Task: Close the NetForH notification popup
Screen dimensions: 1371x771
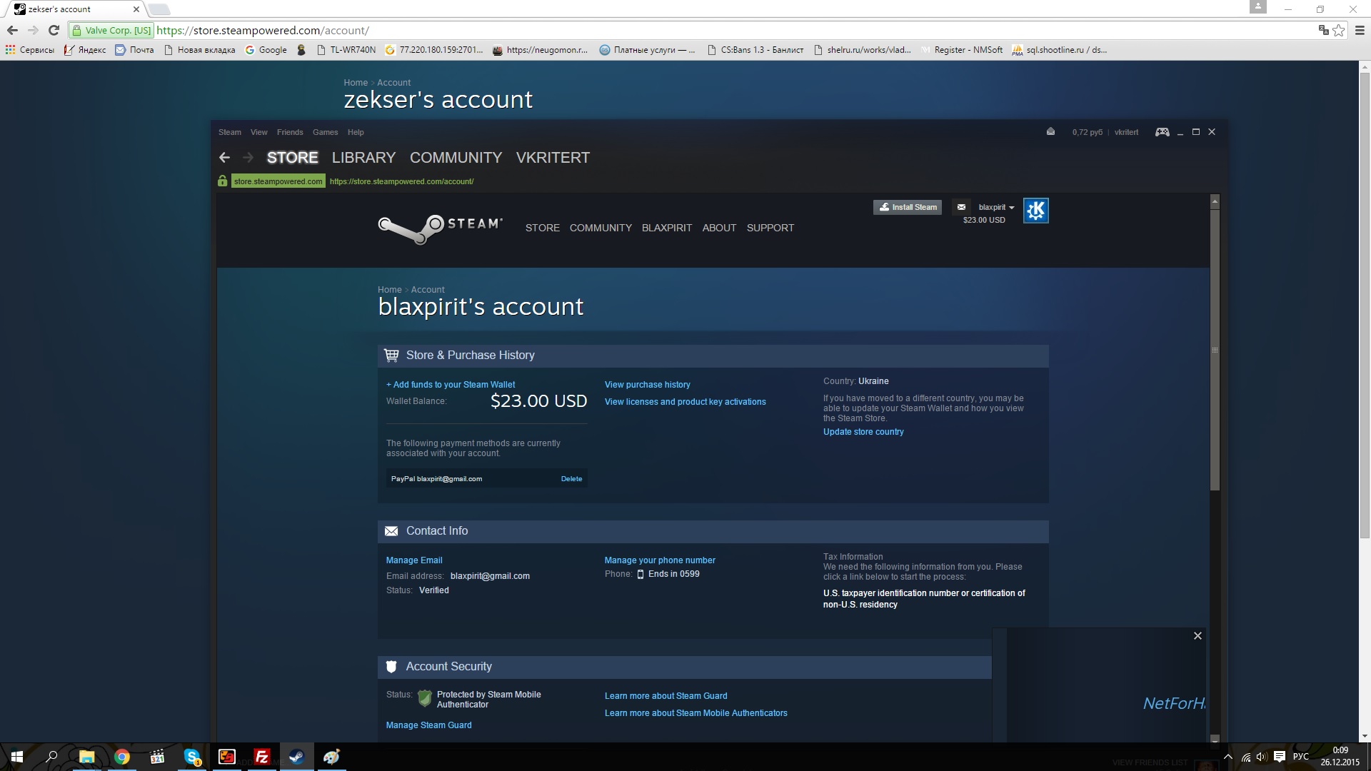Action: pos(1197,636)
